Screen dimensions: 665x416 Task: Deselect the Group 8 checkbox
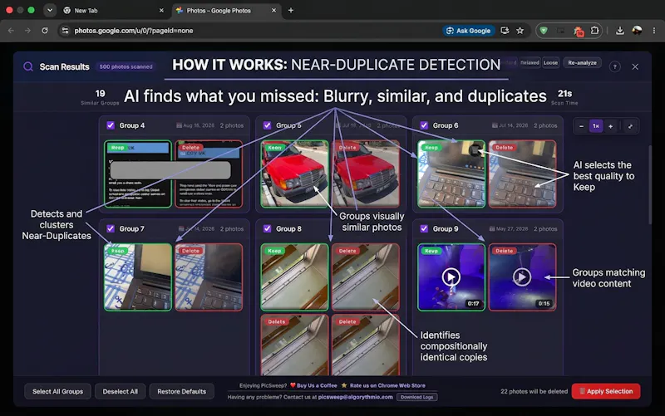267,228
